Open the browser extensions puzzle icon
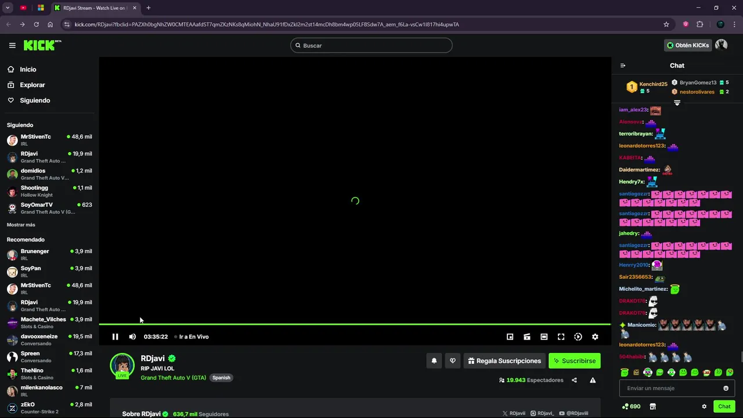This screenshot has width=743, height=418. tap(699, 24)
